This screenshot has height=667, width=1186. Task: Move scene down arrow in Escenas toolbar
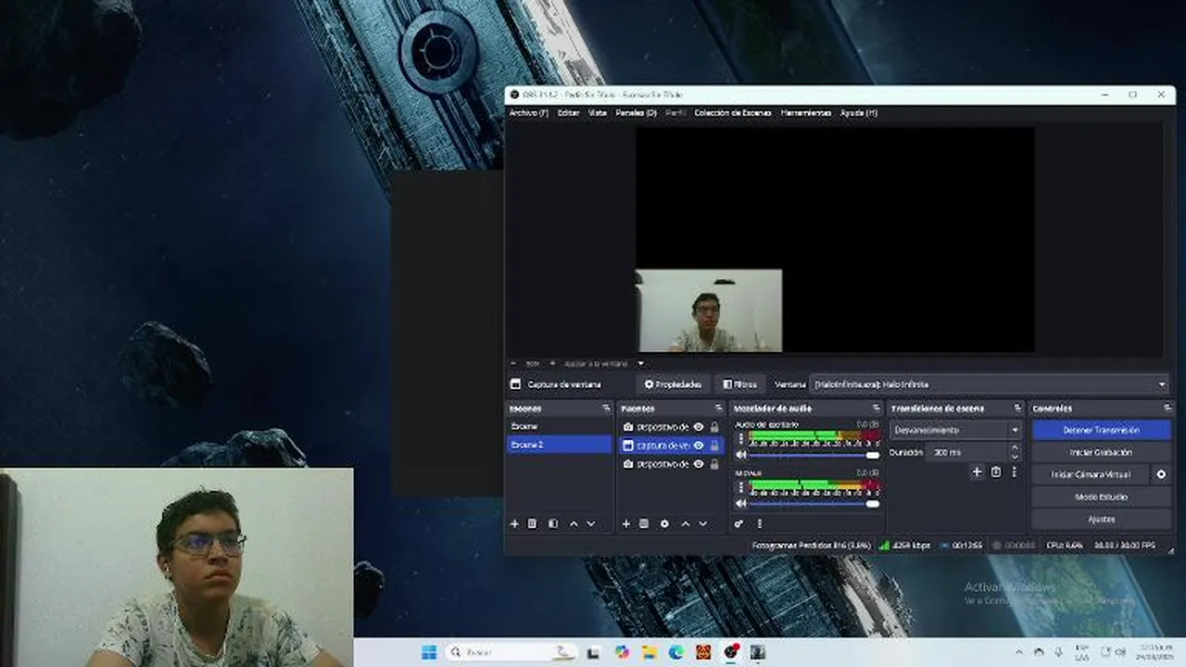click(591, 523)
